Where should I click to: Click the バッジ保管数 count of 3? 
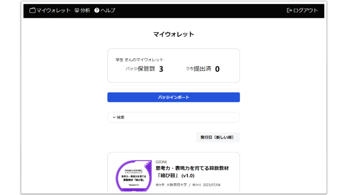(161, 69)
